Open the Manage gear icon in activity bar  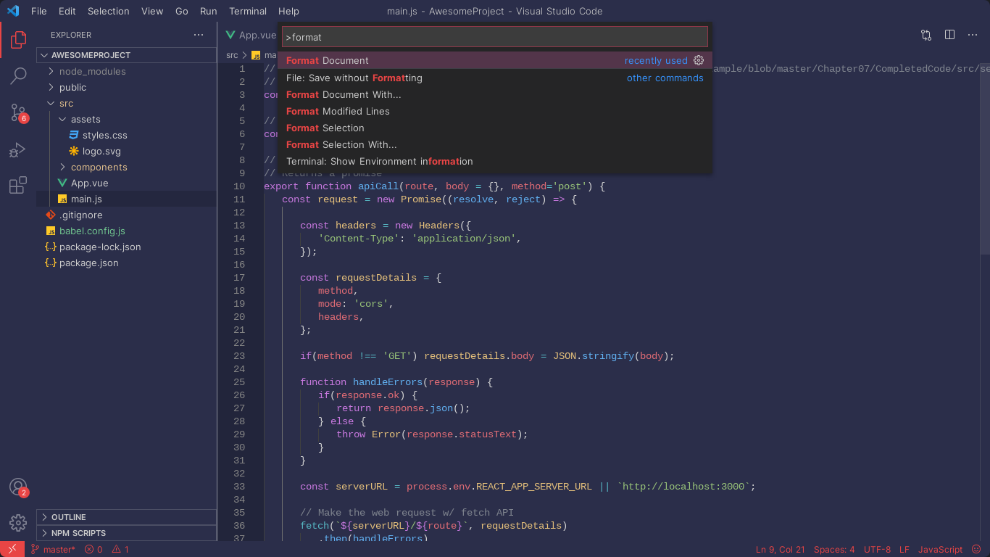click(x=18, y=522)
